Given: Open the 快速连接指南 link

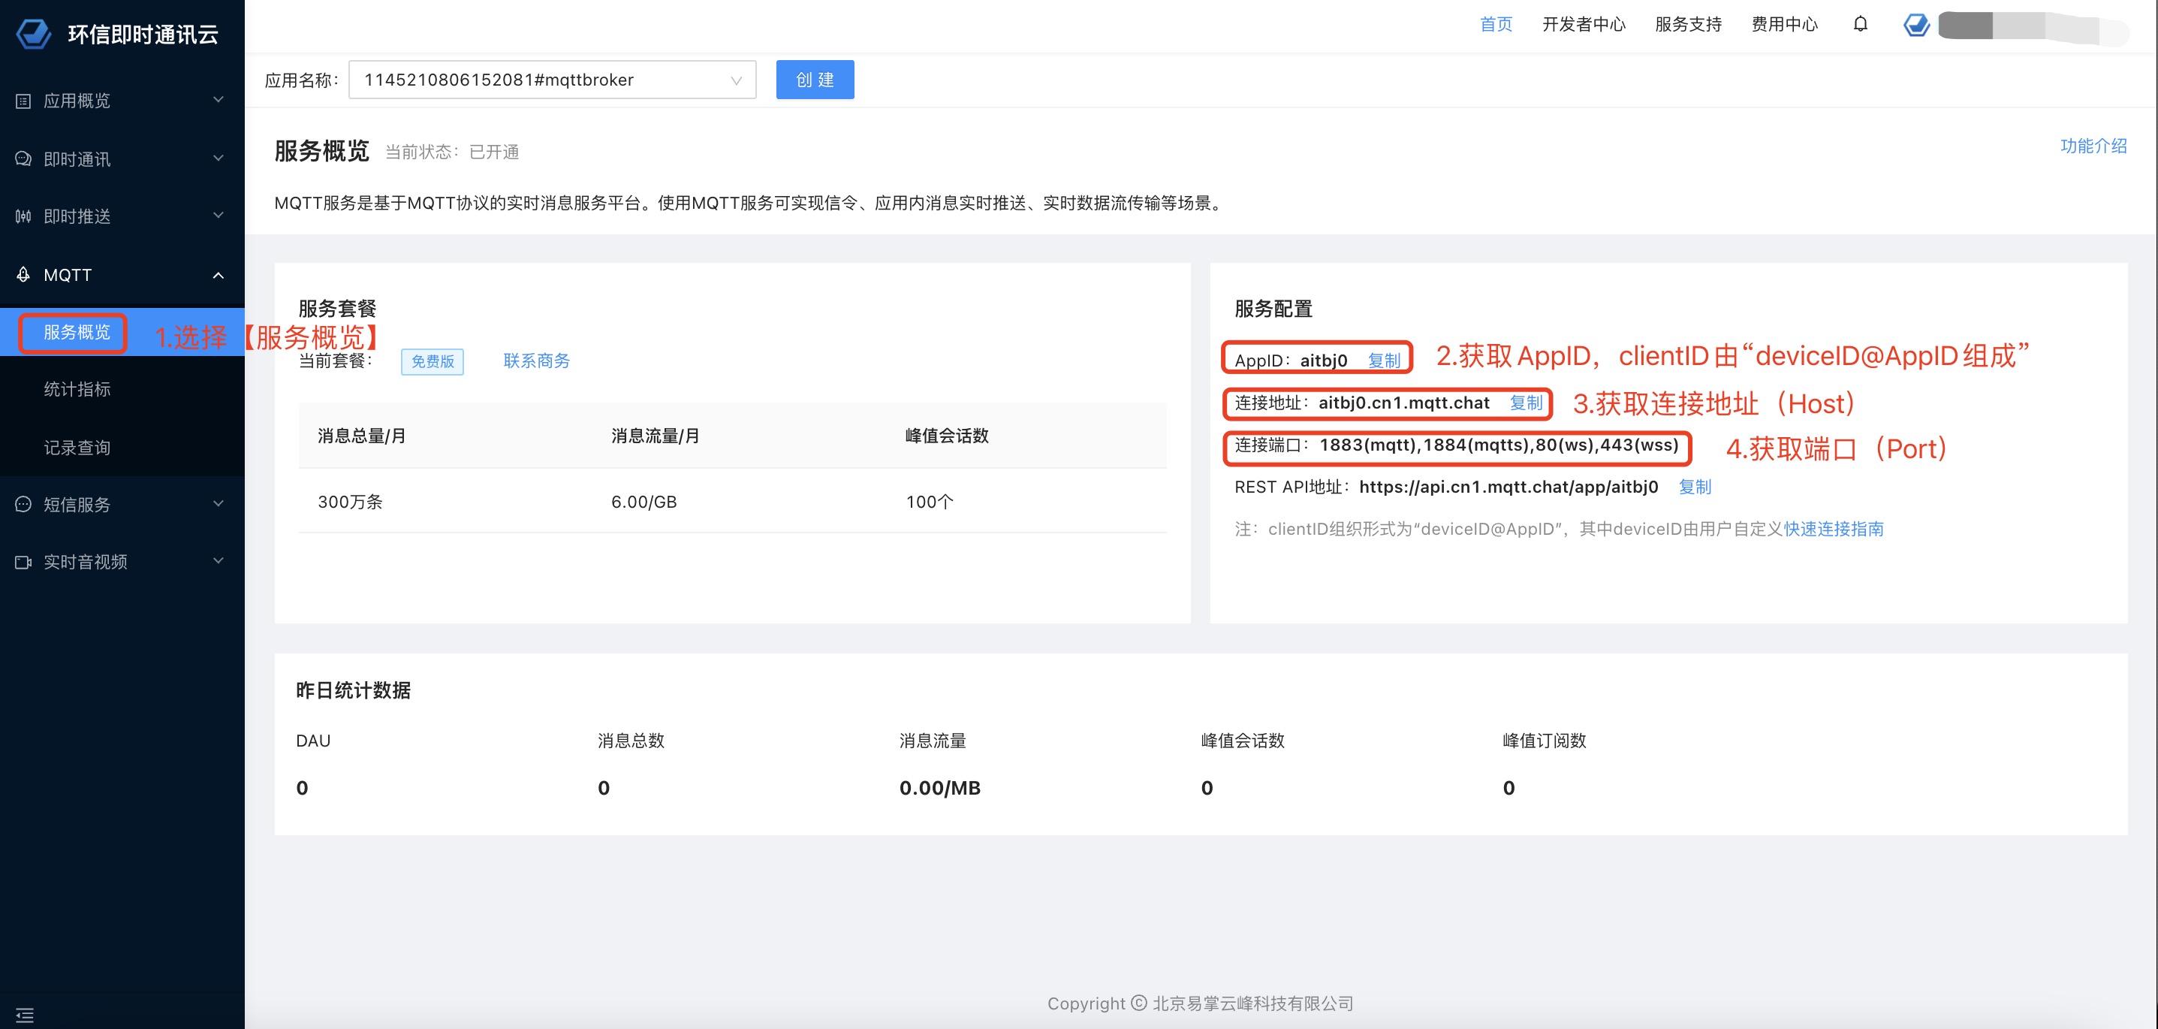Looking at the screenshot, I should pos(1834,529).
